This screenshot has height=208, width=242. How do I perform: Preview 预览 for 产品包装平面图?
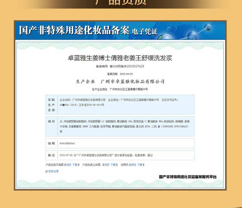(x=69, y=165)
